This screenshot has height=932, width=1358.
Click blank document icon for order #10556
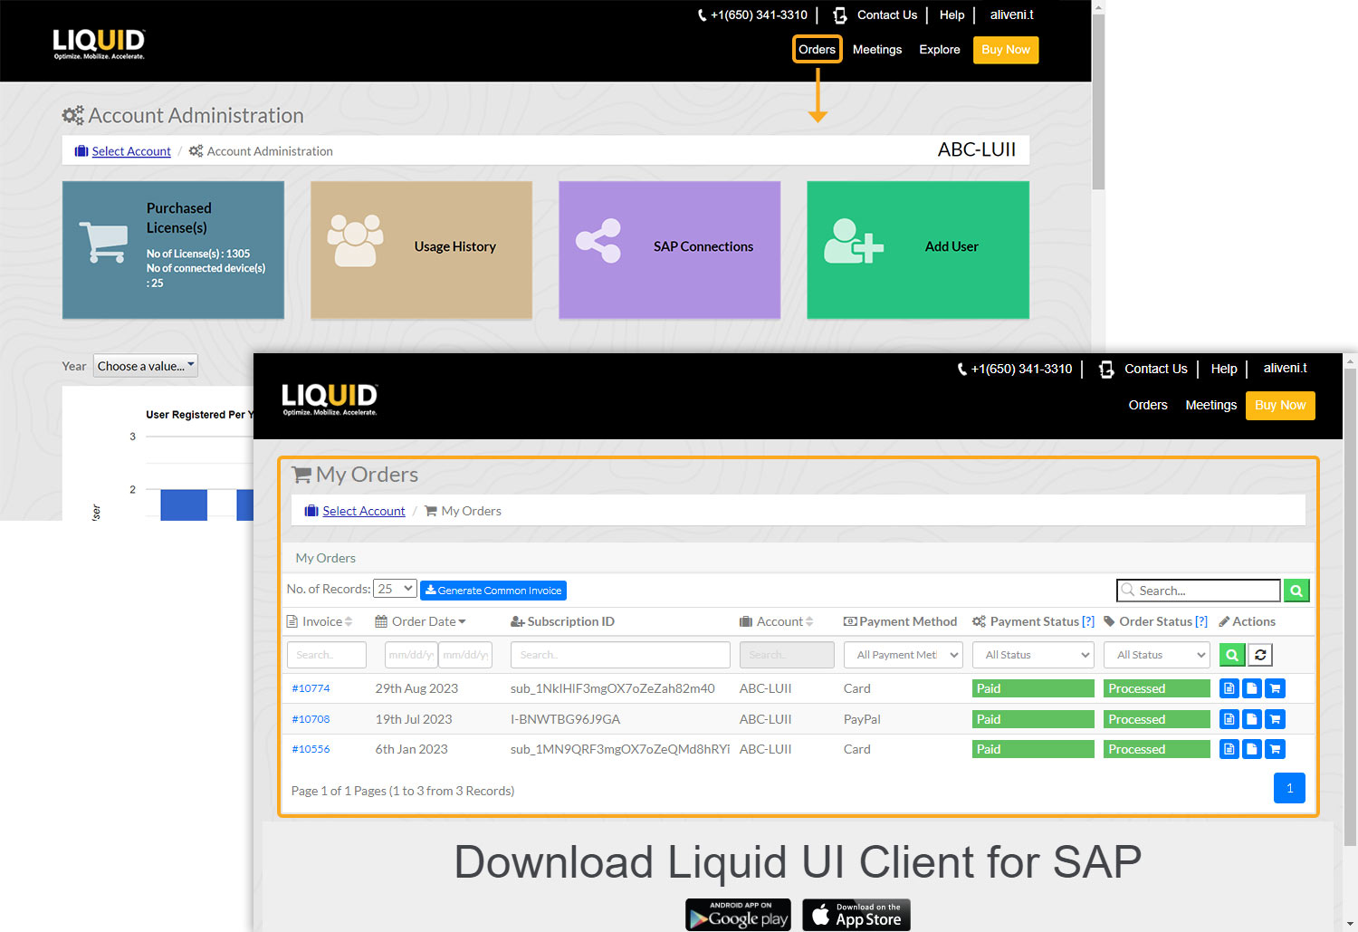point(1252,749)
